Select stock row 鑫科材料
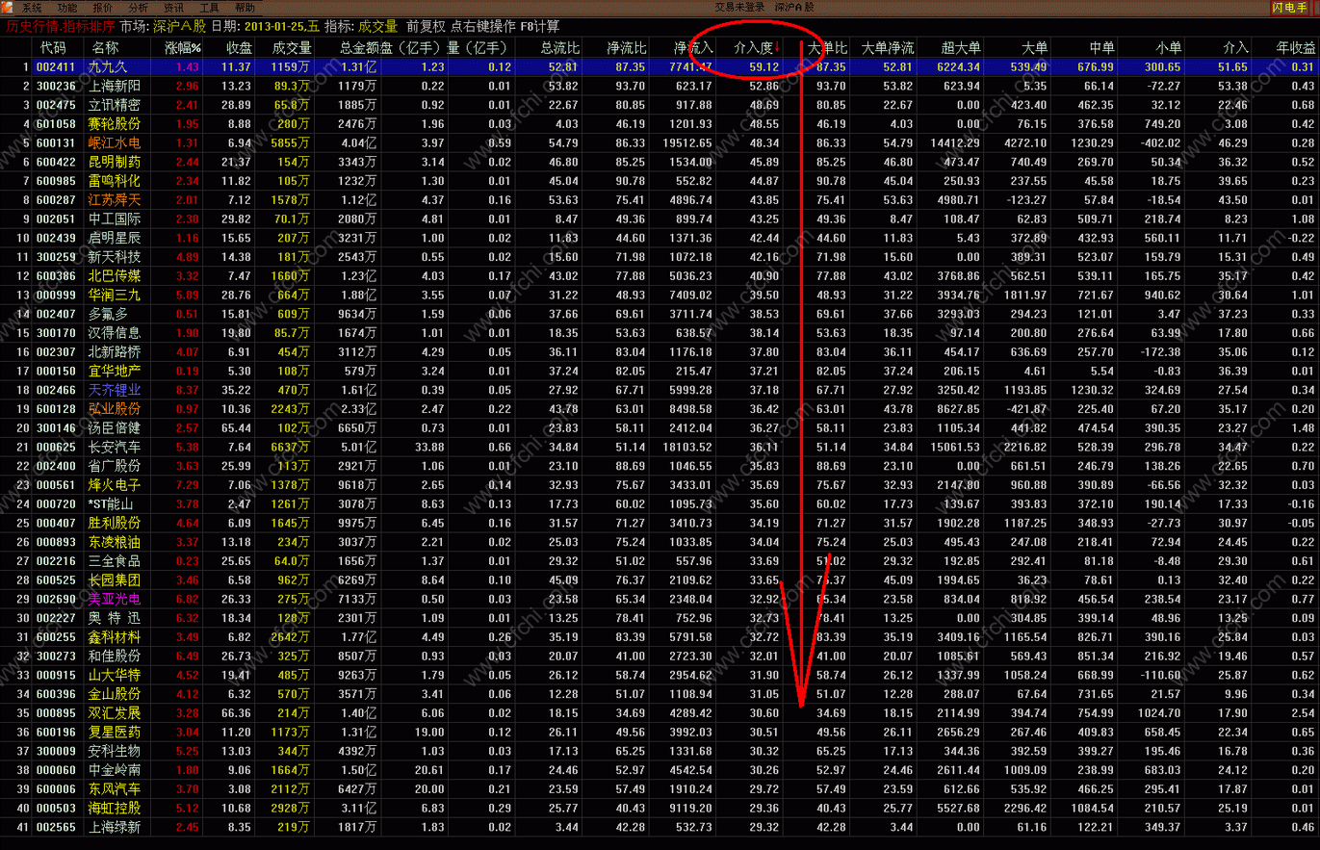1320x850 pixels. pos(660,636)
